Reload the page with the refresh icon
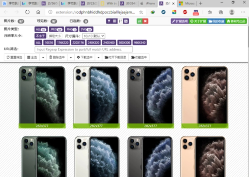Viewport: 249px width, 177px height. point(27,12)
